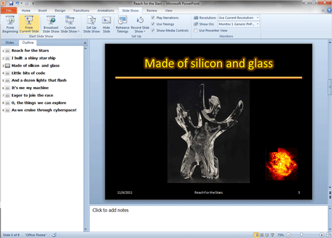Viewport: 332px width, 238px height.
Task: Adjust the zoom slider in status bar
Action: (x=301, y=235)
